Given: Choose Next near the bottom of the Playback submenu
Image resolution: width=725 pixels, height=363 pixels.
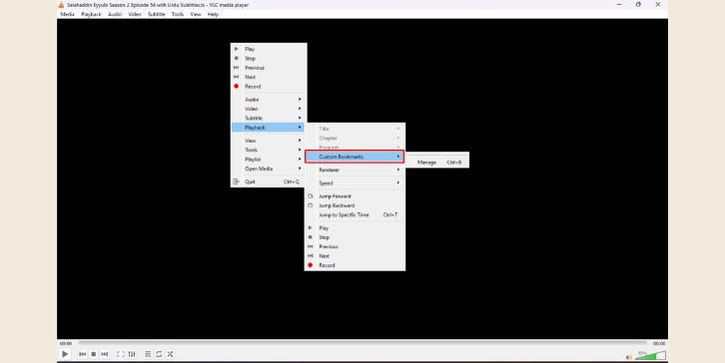Looking at the screenshot, I should tap(355, 256).
